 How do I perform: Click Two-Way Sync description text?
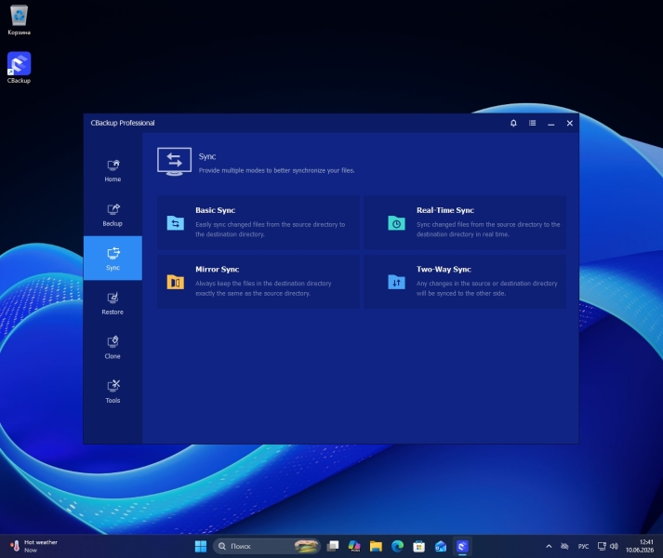[x=486, y=288]
